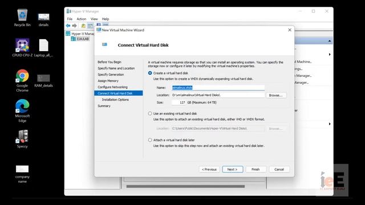This screenshot has height=205, width=365.
Task: Click the Next button
Action: tap(232, 170)
